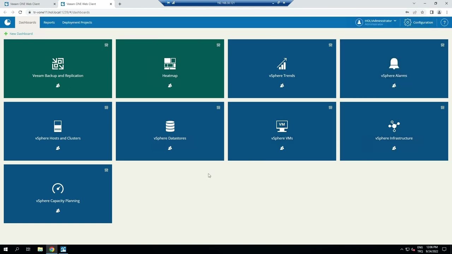Click Chrome icon in taskbar
The height and width of the screenshot is (254, 452).
[x=52, y=249]
